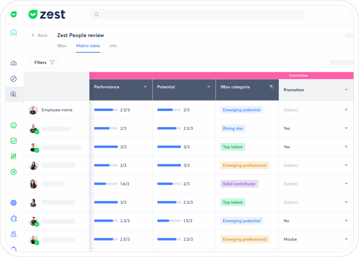Open the users group icon in sidebar
The width and height of the screenshot is (359, 257).
pos(14,234)
